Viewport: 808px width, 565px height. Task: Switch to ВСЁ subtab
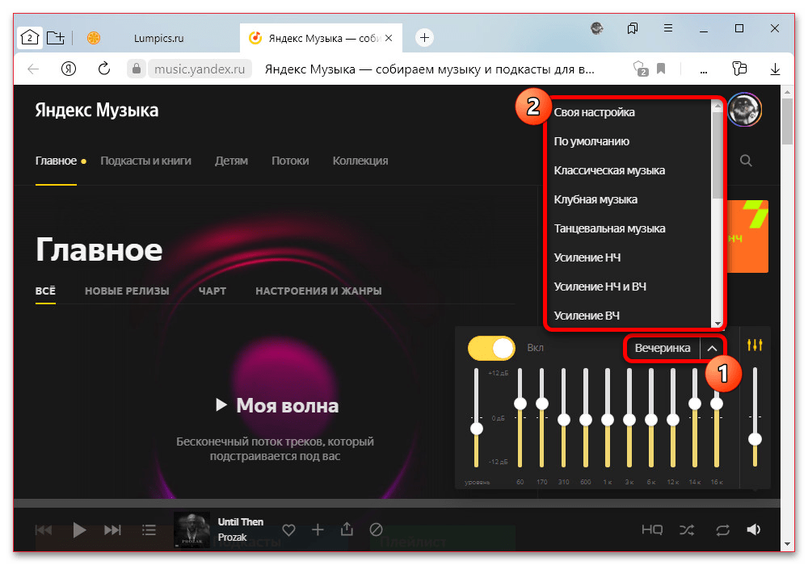[x=45, y=291]
